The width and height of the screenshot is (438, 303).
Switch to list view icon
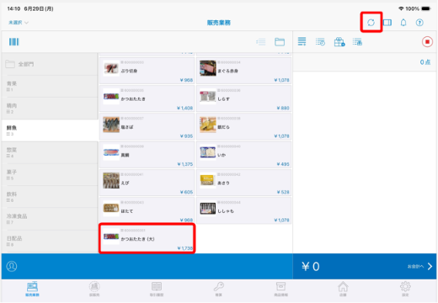pyautogui.click(x=261, y=42)
